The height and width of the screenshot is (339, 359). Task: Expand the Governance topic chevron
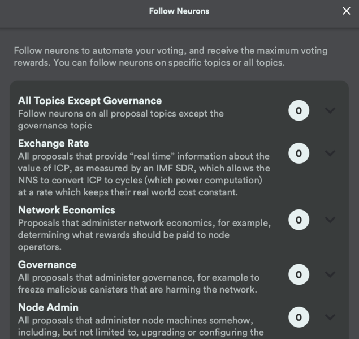coord(330,274)
